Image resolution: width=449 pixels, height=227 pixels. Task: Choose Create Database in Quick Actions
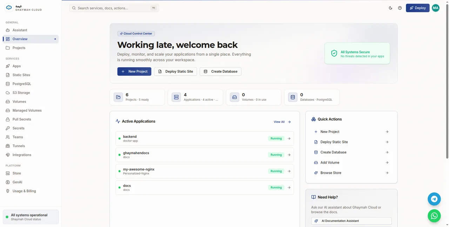click(351, 152)
